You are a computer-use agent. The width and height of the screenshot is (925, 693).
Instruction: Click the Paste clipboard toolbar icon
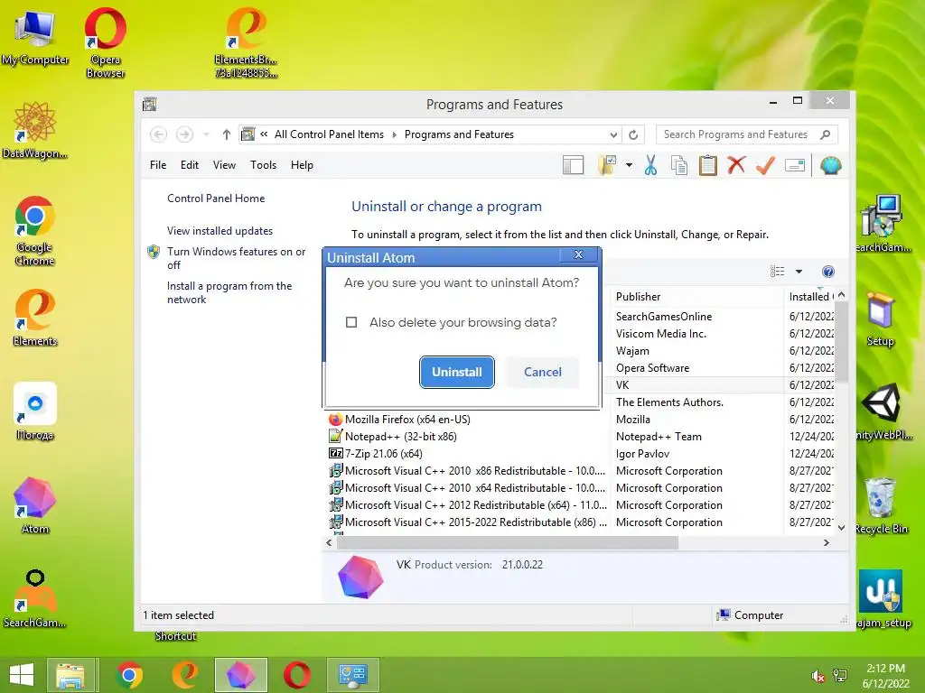coord(707,166)
